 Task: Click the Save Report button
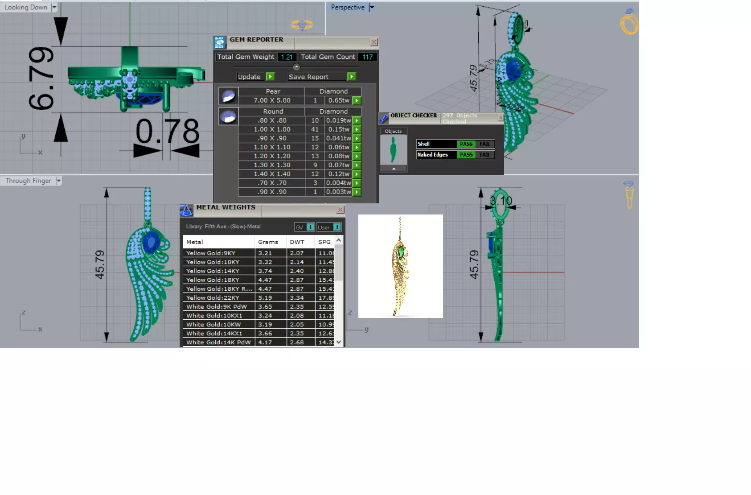[x=316, y=77]
